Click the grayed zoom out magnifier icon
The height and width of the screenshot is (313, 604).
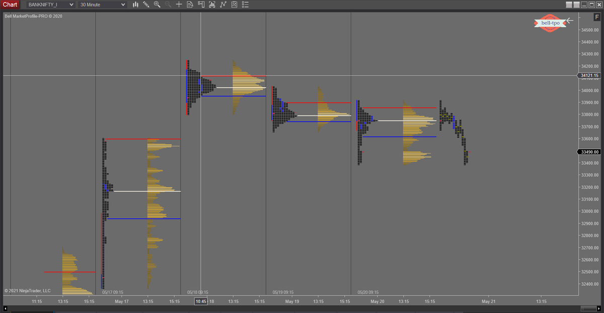(168, 5)
